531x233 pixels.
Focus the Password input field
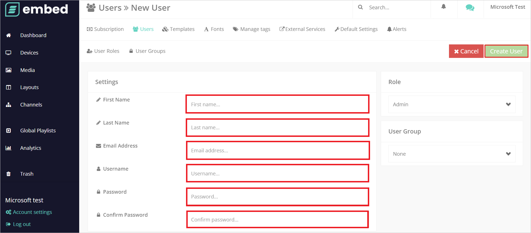(278, 196)
